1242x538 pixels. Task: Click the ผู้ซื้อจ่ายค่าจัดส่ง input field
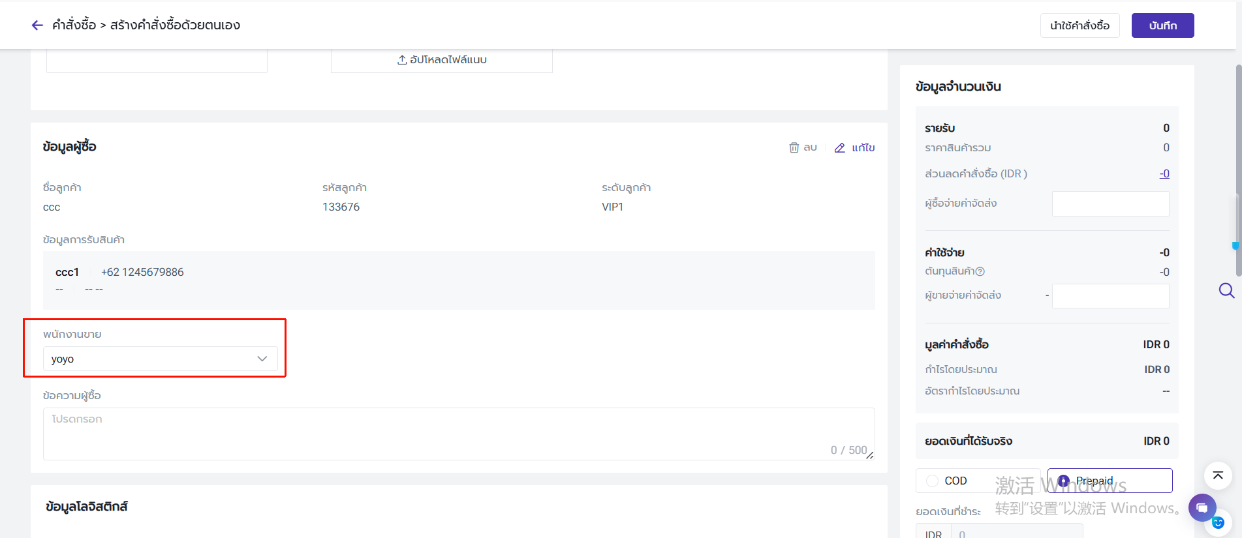click(1110, 203)
